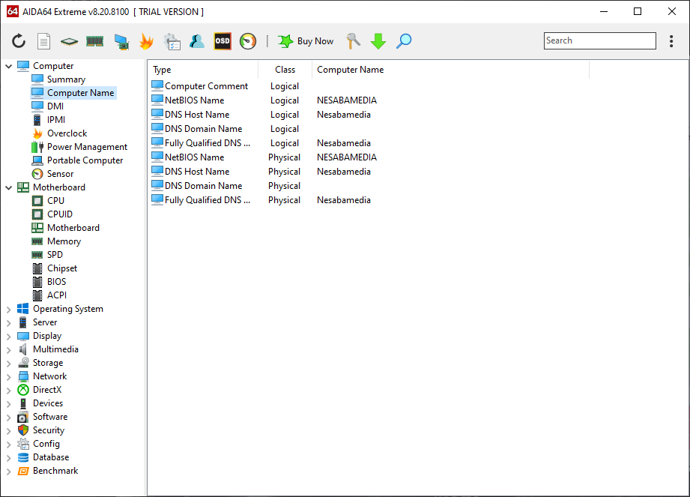
Task: Click into the Search input field
Action: point(599,41)
